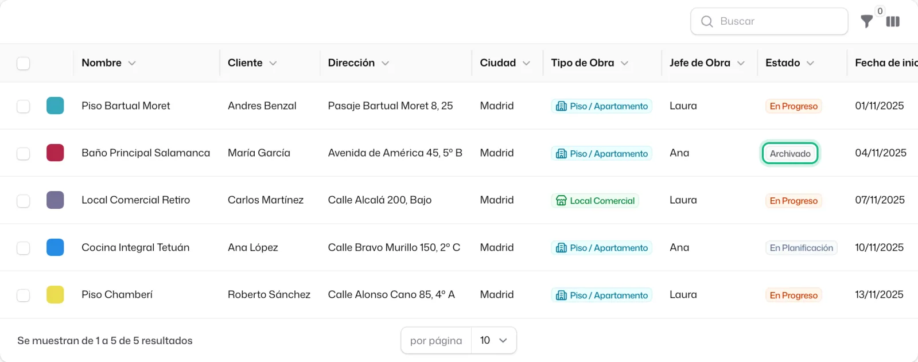Click the crimson color swatch for Baño Principal Salamanca
918x362 pixels.
[55, 153]
